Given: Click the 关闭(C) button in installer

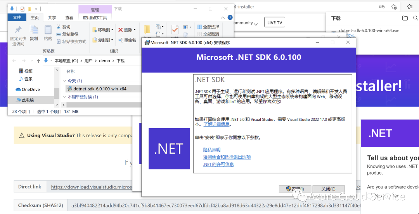Looking at the screenshot, I should click(x=329, y=189).
